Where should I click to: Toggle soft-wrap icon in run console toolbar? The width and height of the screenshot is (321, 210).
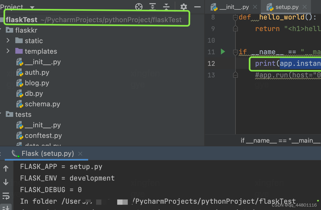click(6, 196)
